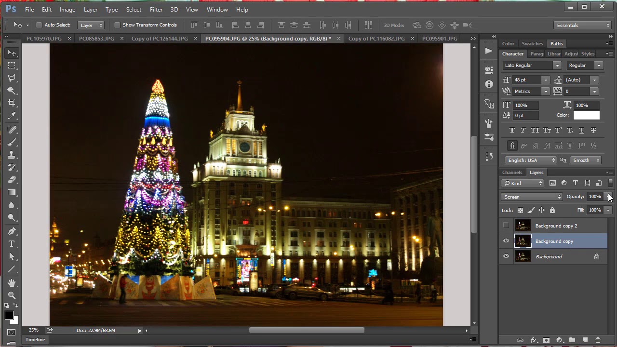The width and height of the screenshot is (617, 347).
Task: Open the English: USA language dropdown
Action: [531, 160]
